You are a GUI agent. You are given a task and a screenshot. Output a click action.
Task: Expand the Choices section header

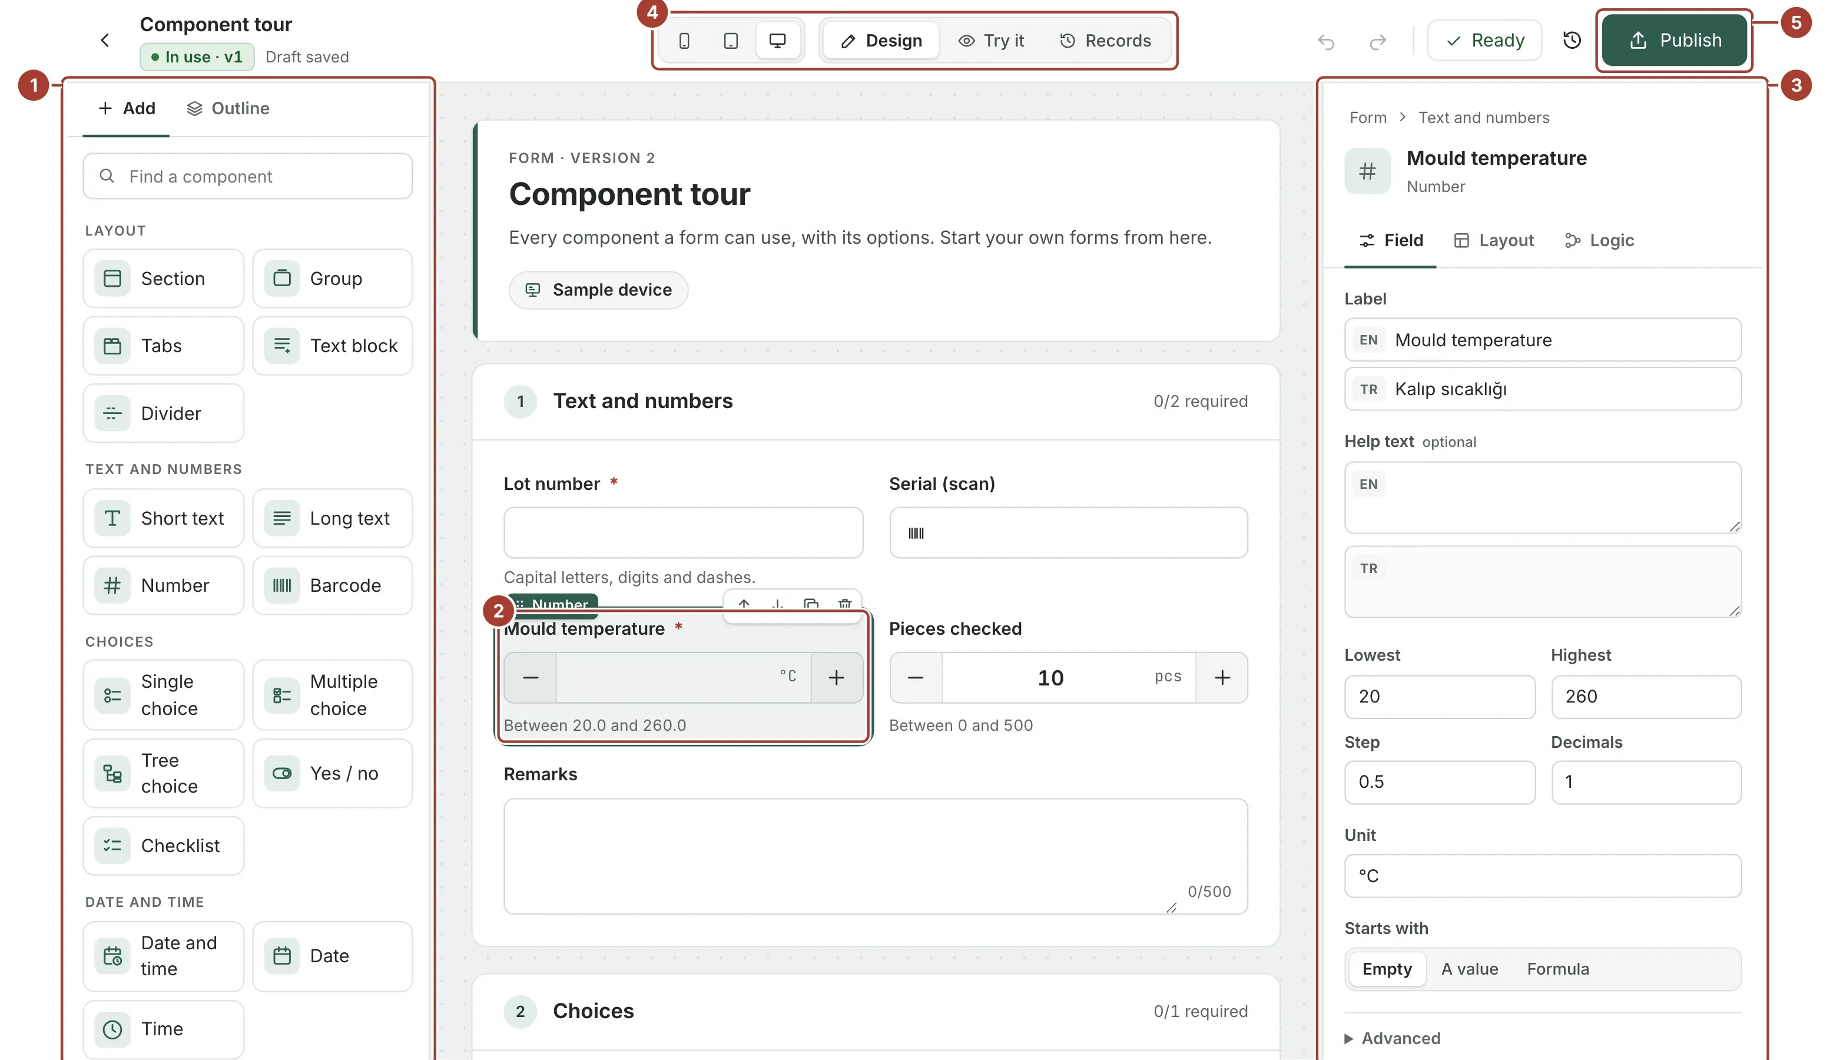pyautogui.click(x=876, y=1011)
